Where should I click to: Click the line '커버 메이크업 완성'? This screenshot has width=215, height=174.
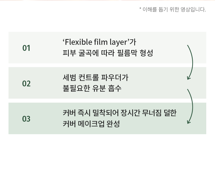coord(91,124)
